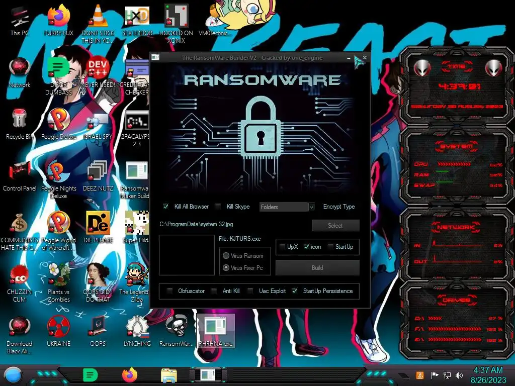Open Firefox from the taskbar
This screenshot has height=386, width=515.
[130, 375]
